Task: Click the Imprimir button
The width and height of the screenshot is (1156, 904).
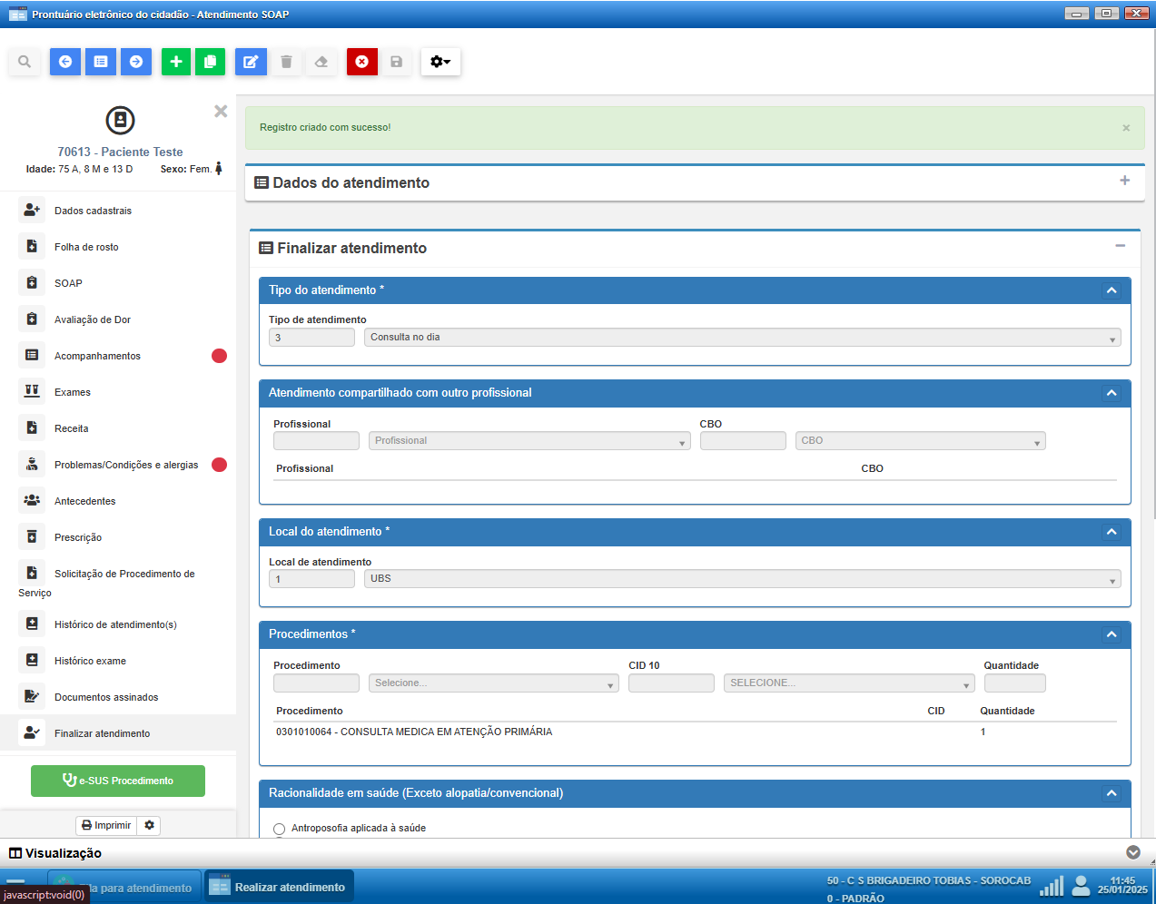Action: click(x=106, y=825)
